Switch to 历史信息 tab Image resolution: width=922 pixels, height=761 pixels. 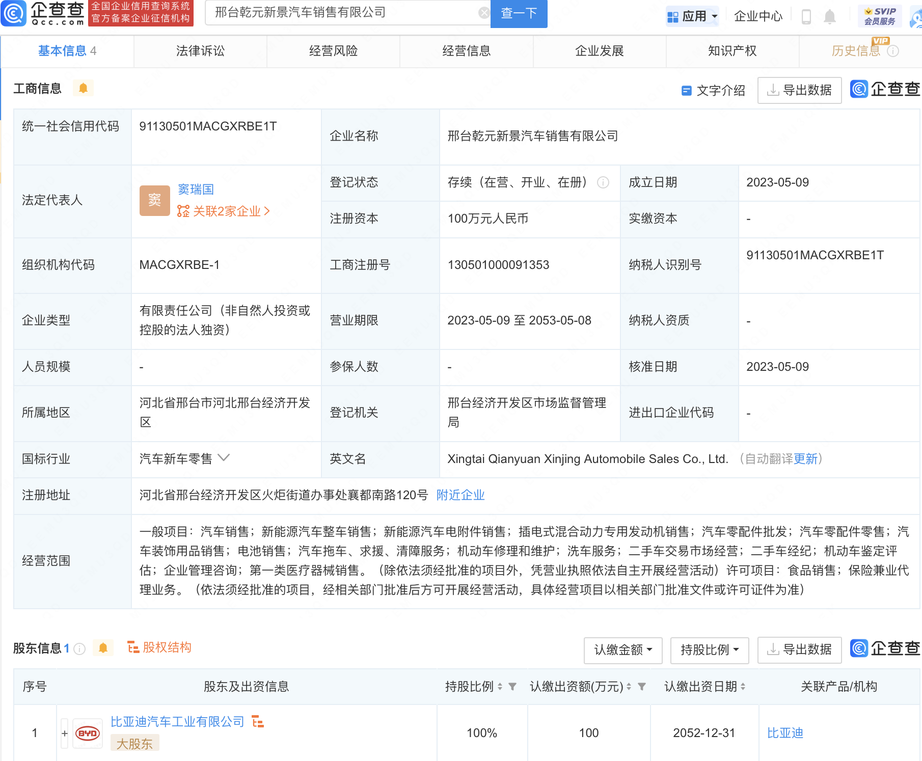click(x=860, y=51)
